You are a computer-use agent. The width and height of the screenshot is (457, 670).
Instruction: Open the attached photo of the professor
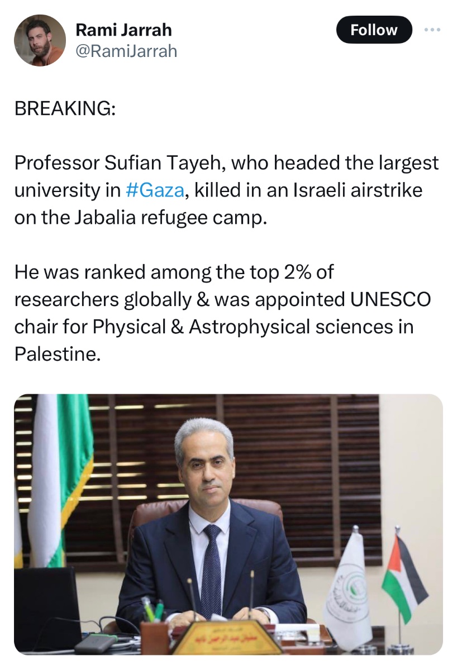tap(229, 524)
